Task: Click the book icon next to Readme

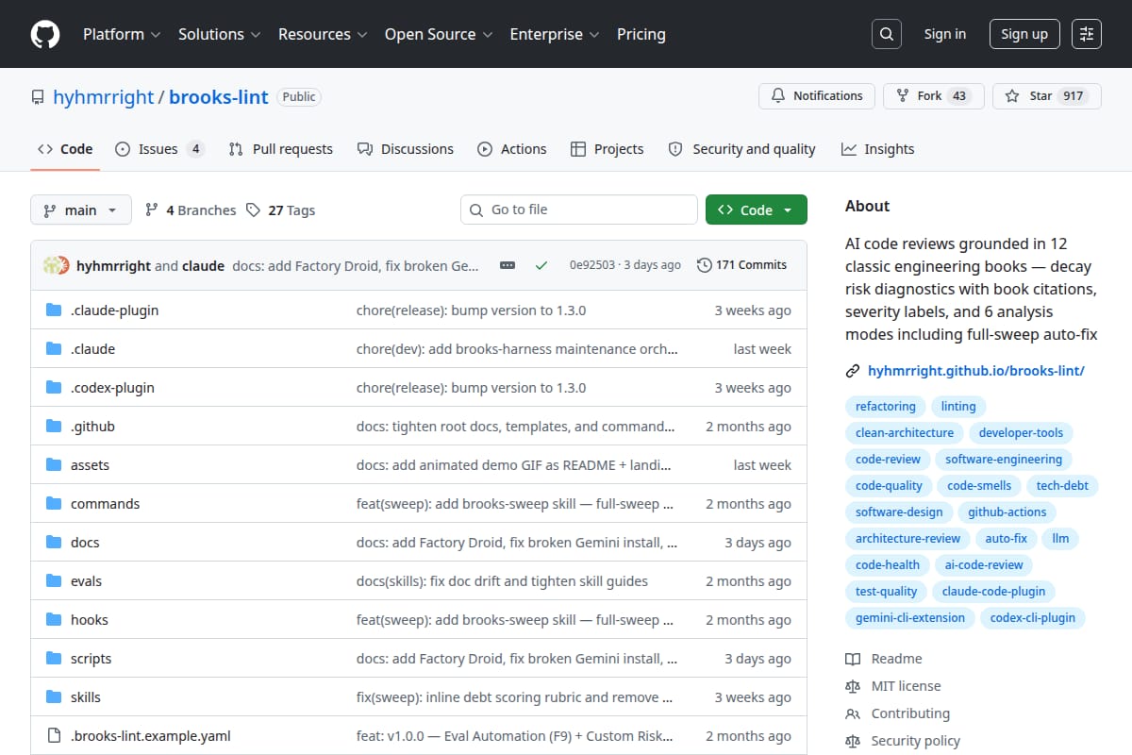Action: (853, 659)
